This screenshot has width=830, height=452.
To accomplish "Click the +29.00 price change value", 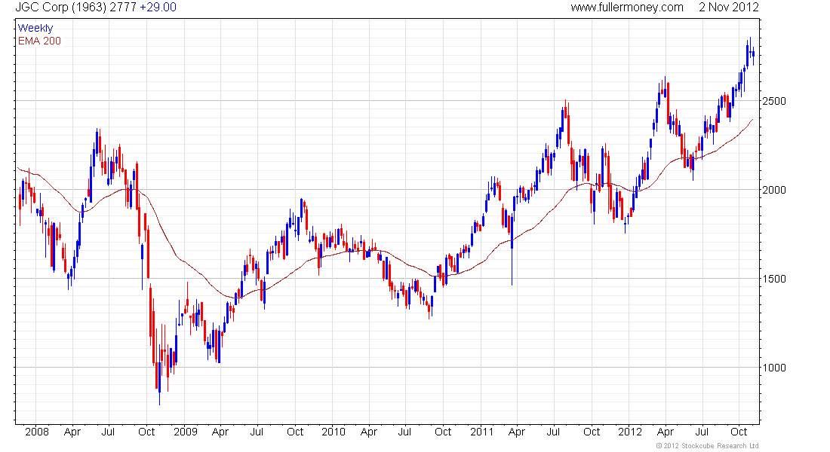I will point(158,8).
